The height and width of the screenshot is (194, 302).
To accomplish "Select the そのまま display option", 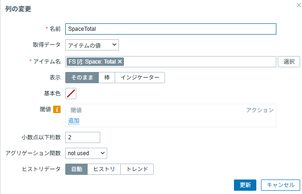I will [x=82, y=78].
